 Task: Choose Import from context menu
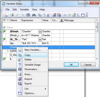click(32, 79)
